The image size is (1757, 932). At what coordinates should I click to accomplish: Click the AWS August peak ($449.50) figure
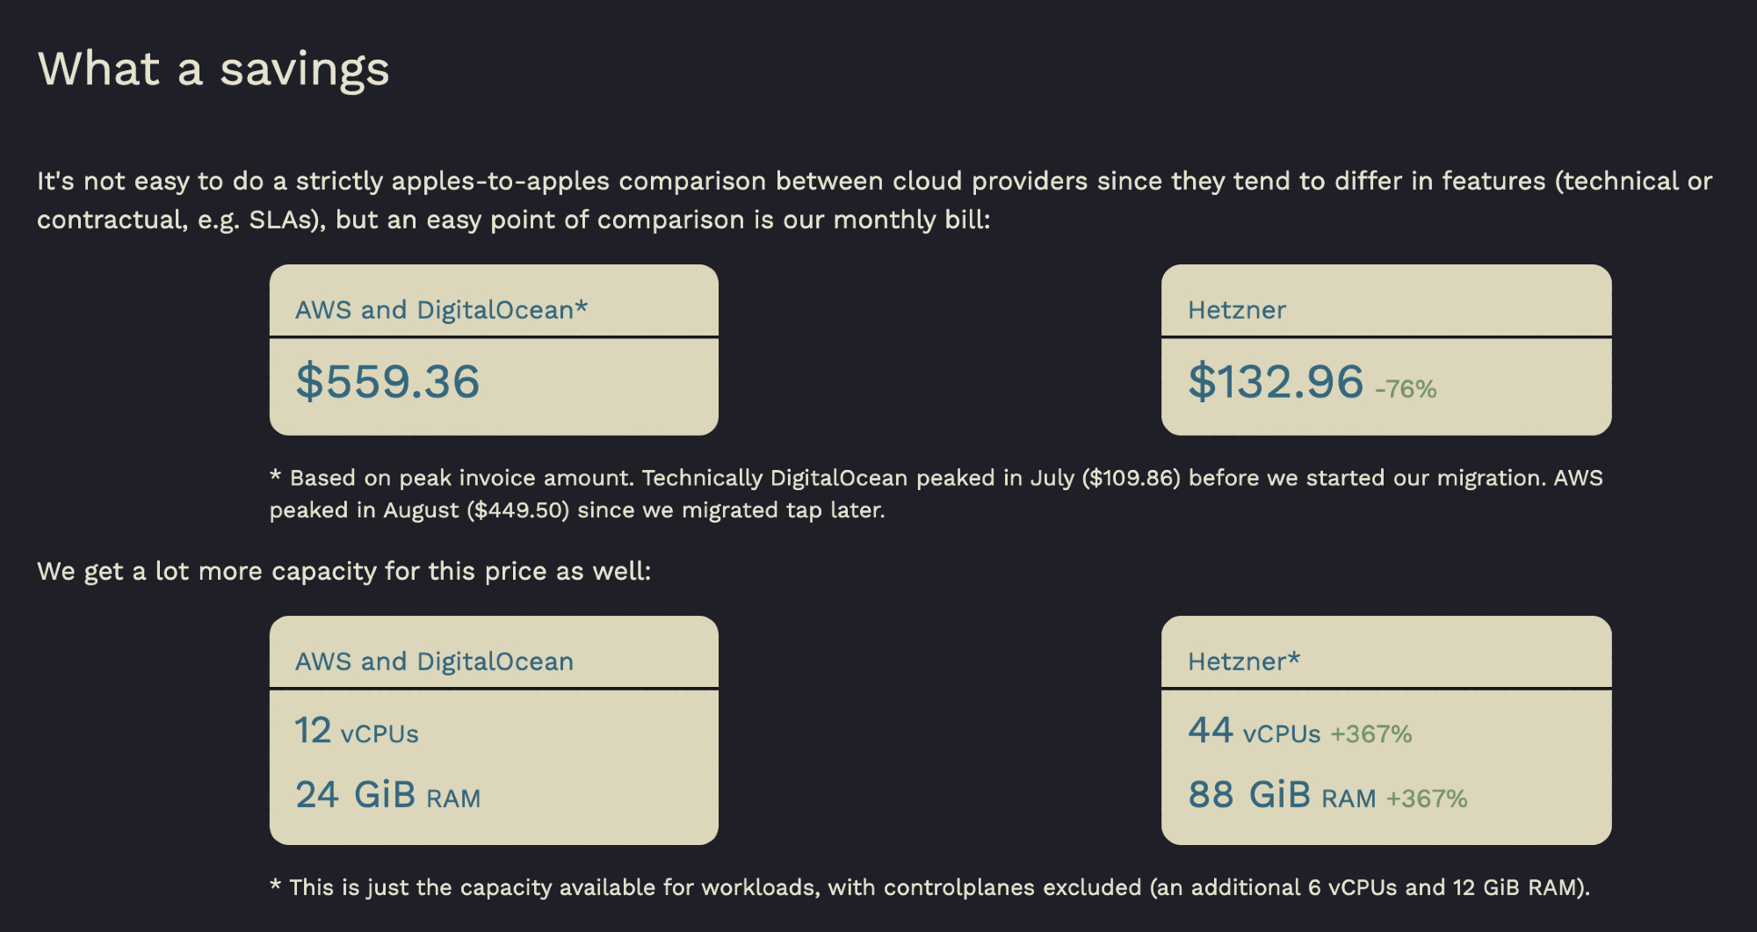click(x=519, y=510)
